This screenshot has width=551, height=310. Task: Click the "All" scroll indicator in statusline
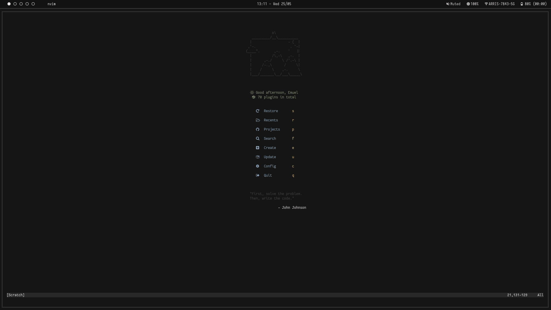pyautogui.click(x=540, y=295)
